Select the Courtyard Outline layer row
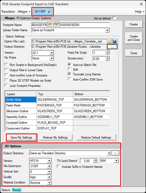This screenshot has width=146, height=193. pyautogui.click(x=21, y=123)
